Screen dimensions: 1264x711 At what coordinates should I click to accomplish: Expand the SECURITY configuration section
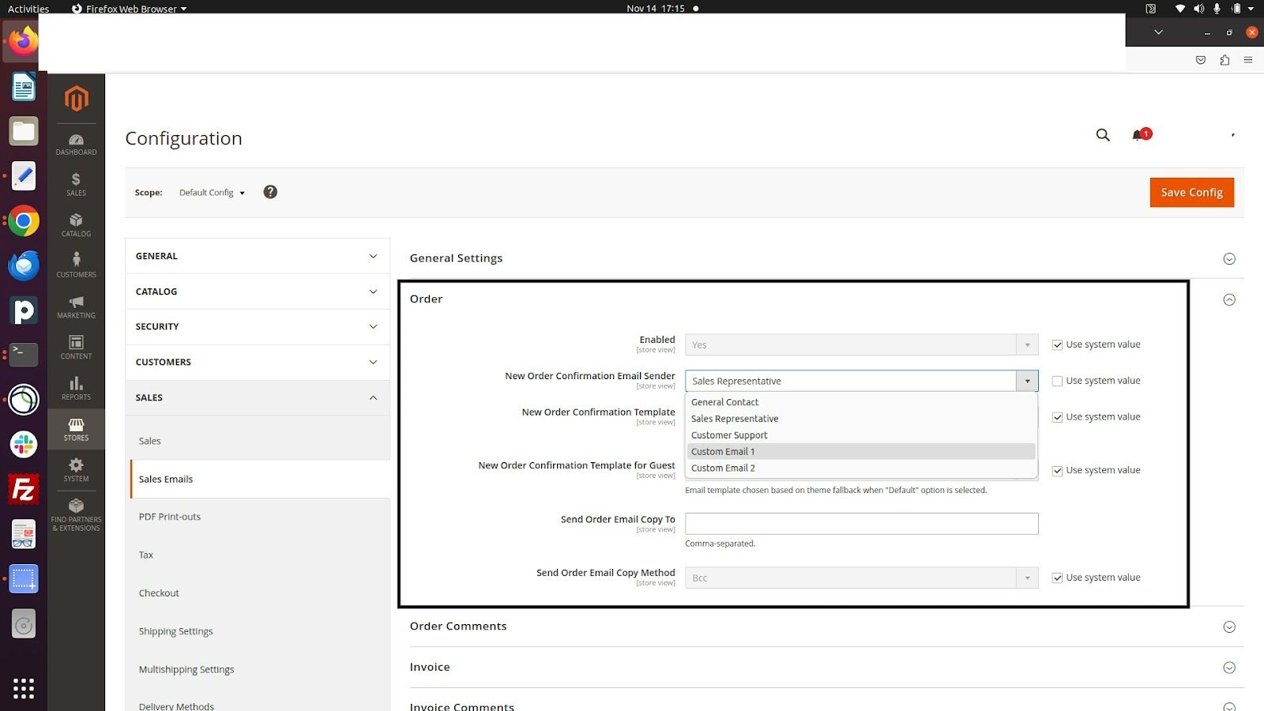pos(257,326)
